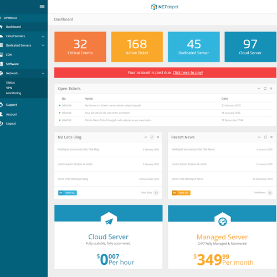
Task: Refresh the ND Labs Blog panel
Action: click(152, 137)
